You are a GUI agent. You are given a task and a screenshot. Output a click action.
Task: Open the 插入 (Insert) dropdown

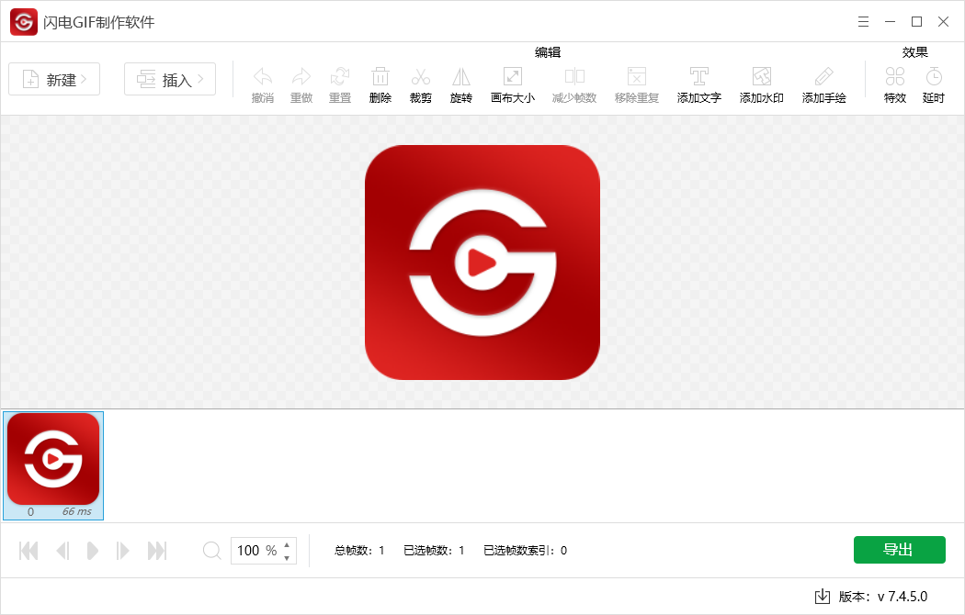[170, 79]
